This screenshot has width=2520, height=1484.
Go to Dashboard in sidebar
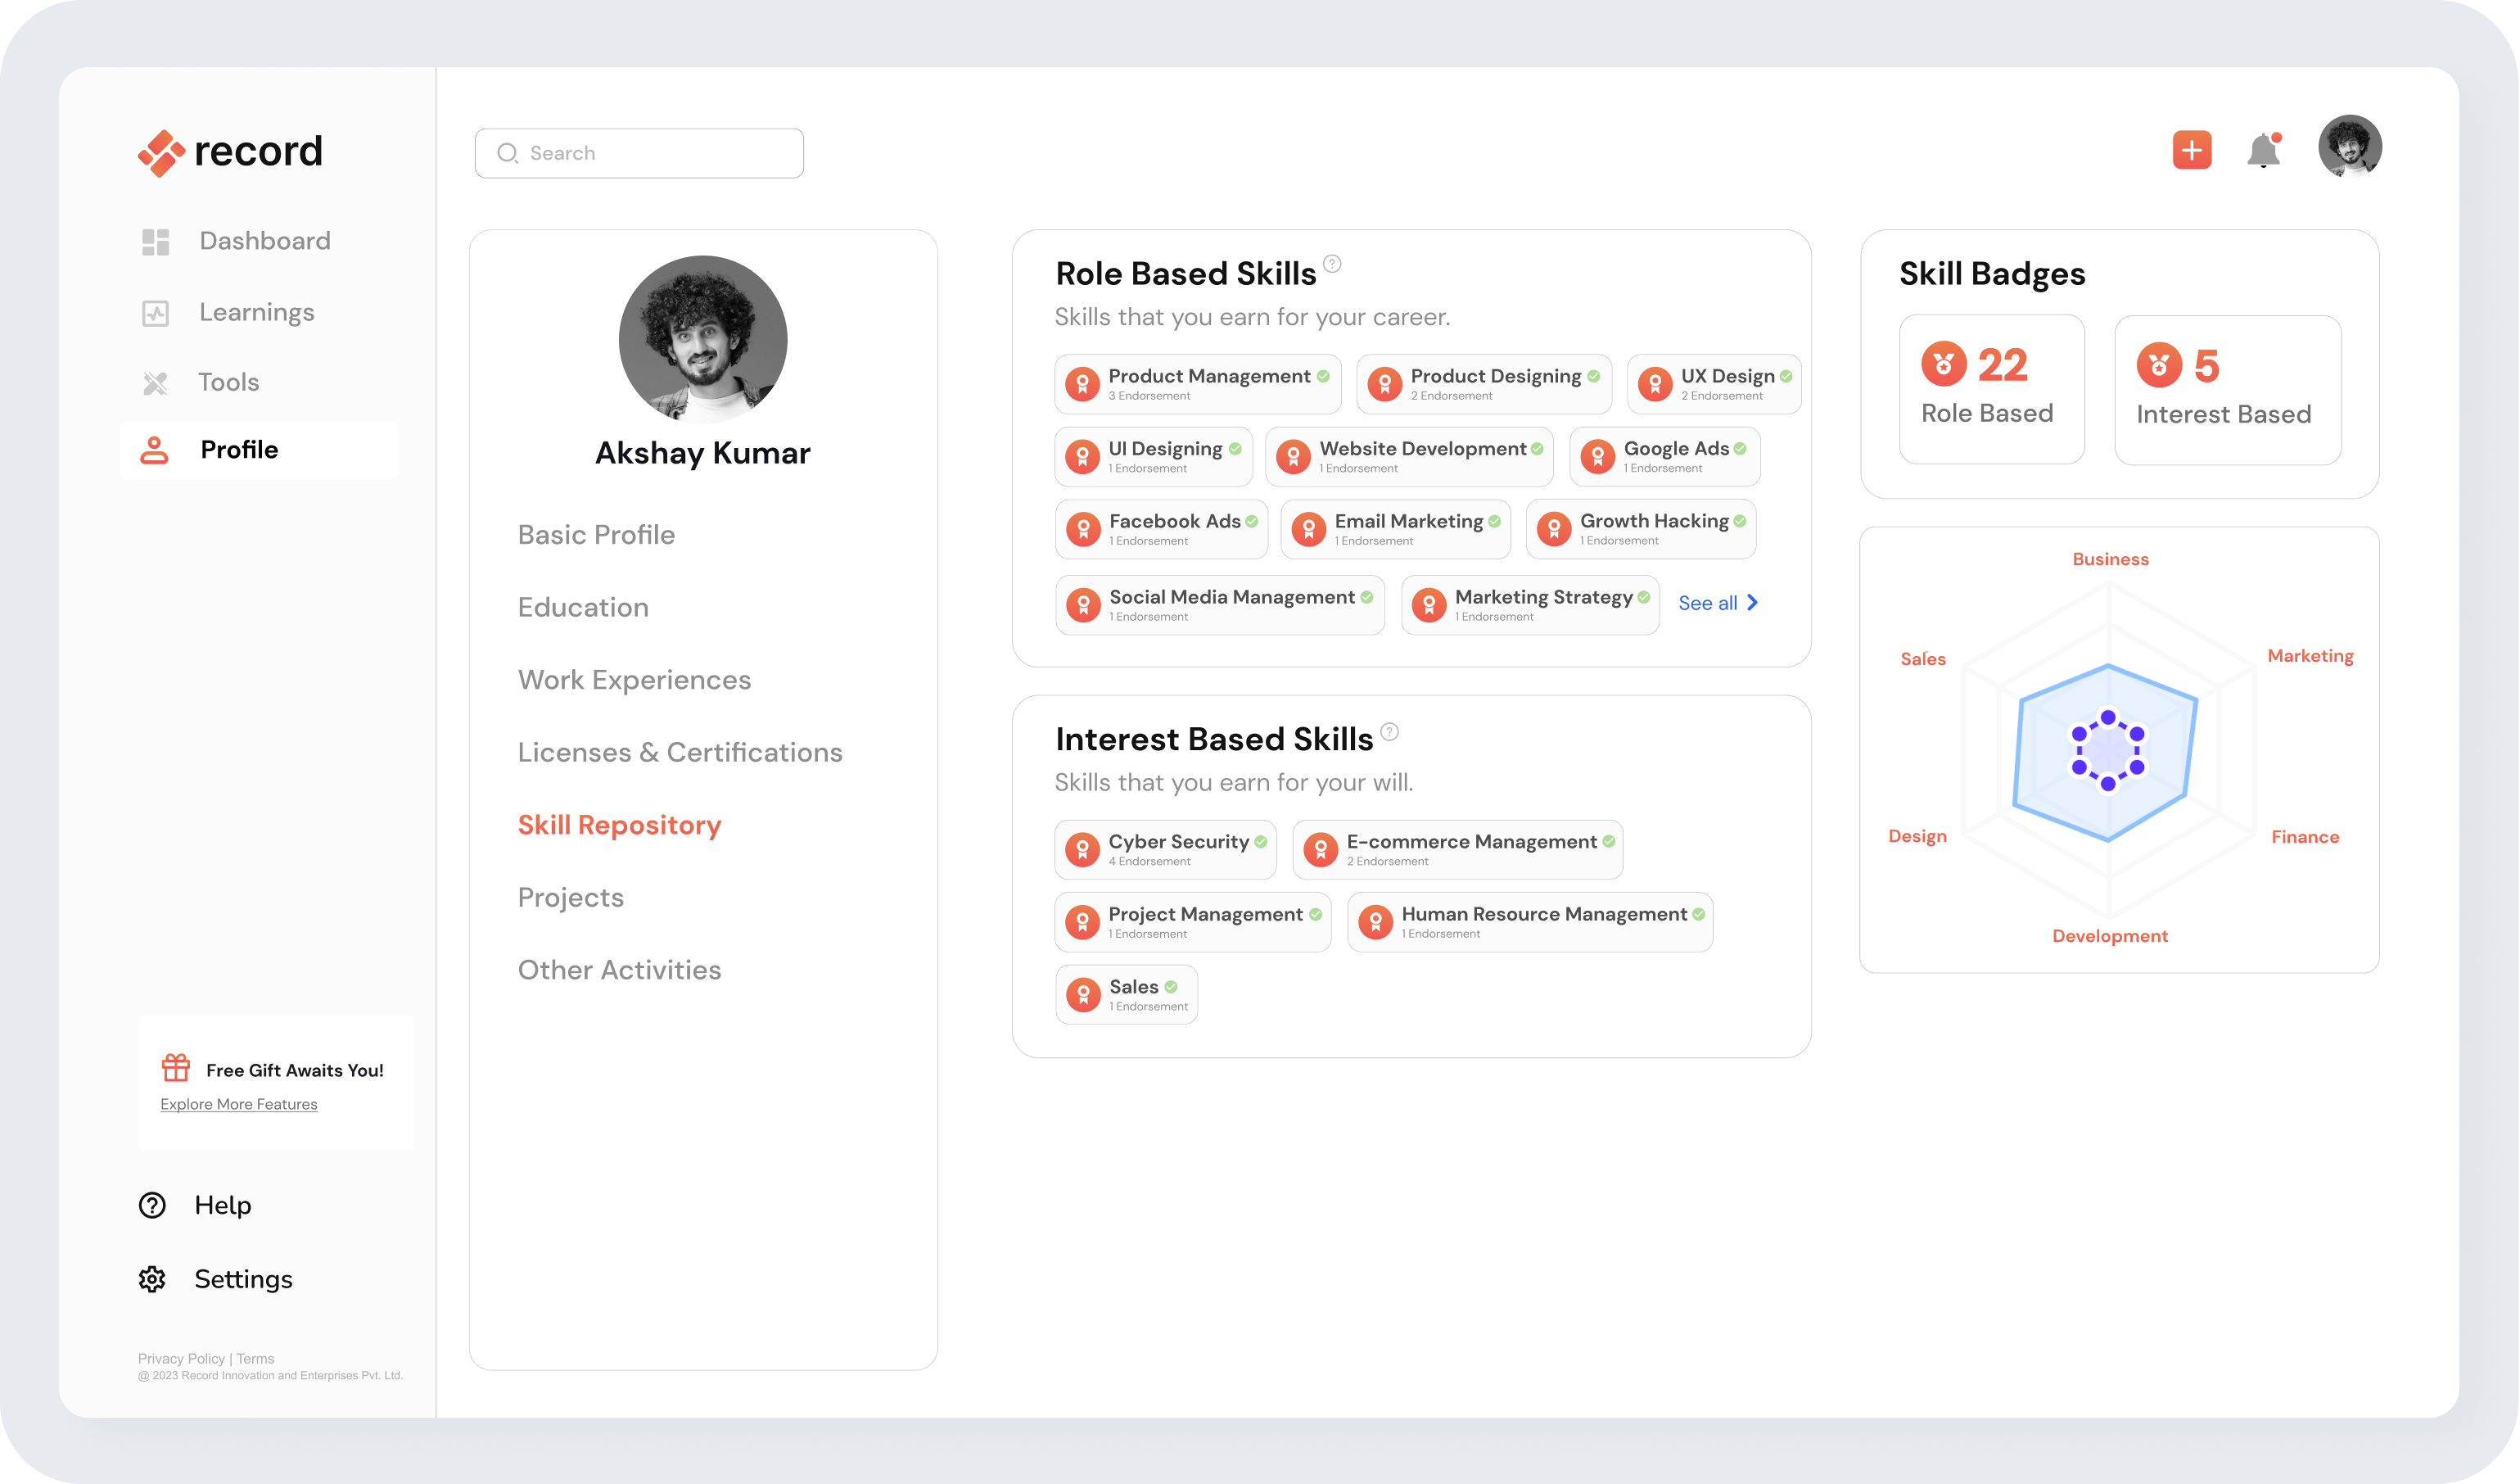coord(264,241)
